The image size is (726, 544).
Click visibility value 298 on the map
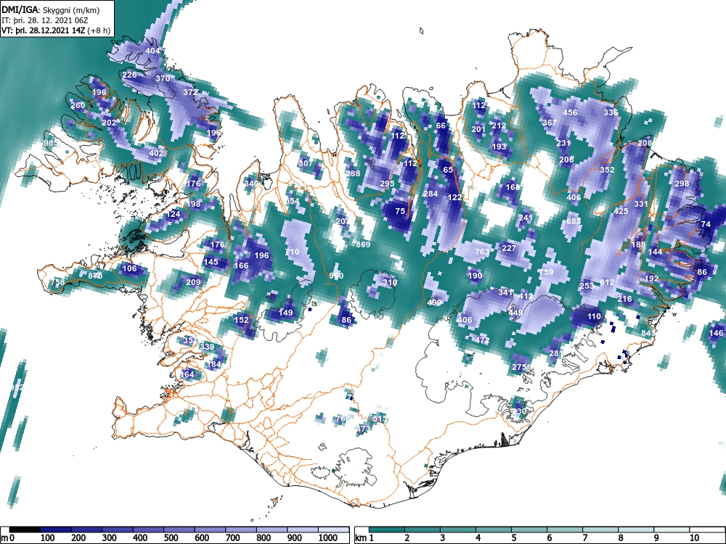682,184
